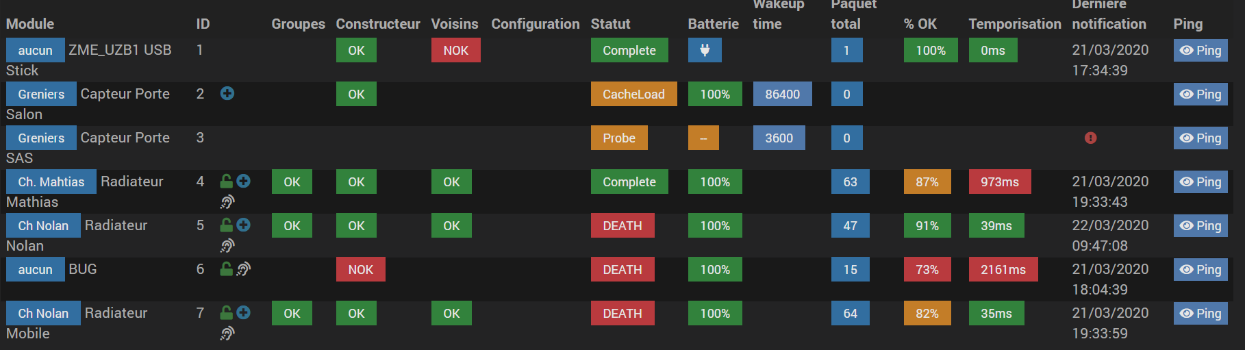
Task: Click the CacheLoad status badge
Action: tap(633, 94)
